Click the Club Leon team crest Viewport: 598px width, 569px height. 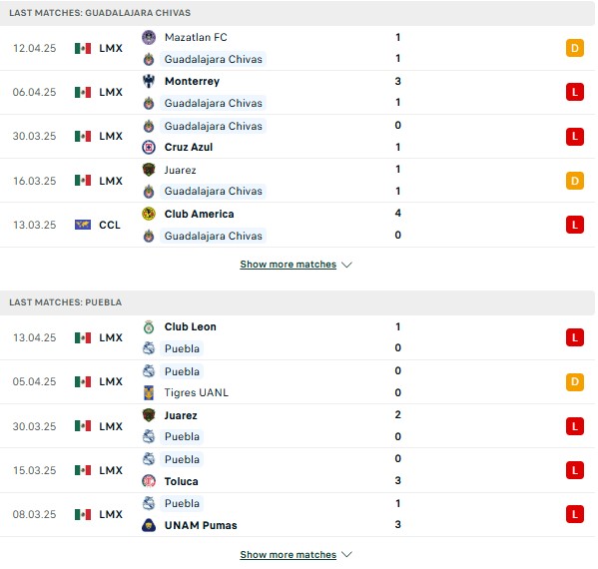pos(149,326)
